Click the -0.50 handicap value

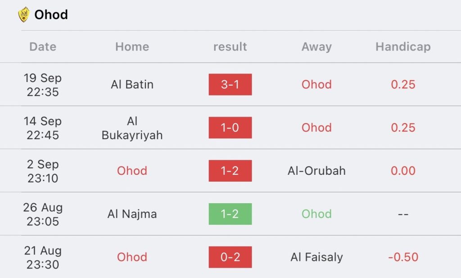click(x=403, y=257)
